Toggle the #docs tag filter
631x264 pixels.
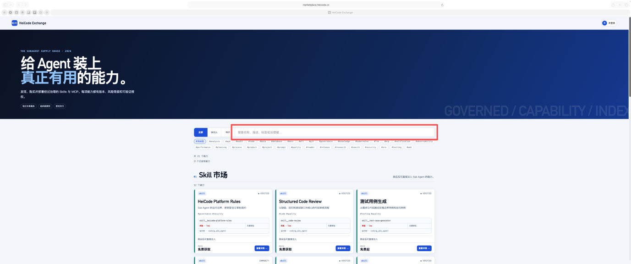[290, 141]
